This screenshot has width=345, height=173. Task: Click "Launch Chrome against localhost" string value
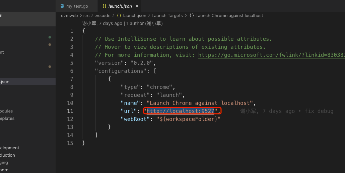tap(200, 103)
